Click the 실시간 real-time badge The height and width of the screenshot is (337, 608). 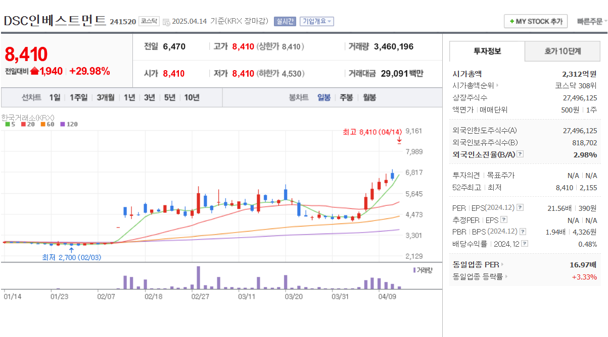pos(285,21)
